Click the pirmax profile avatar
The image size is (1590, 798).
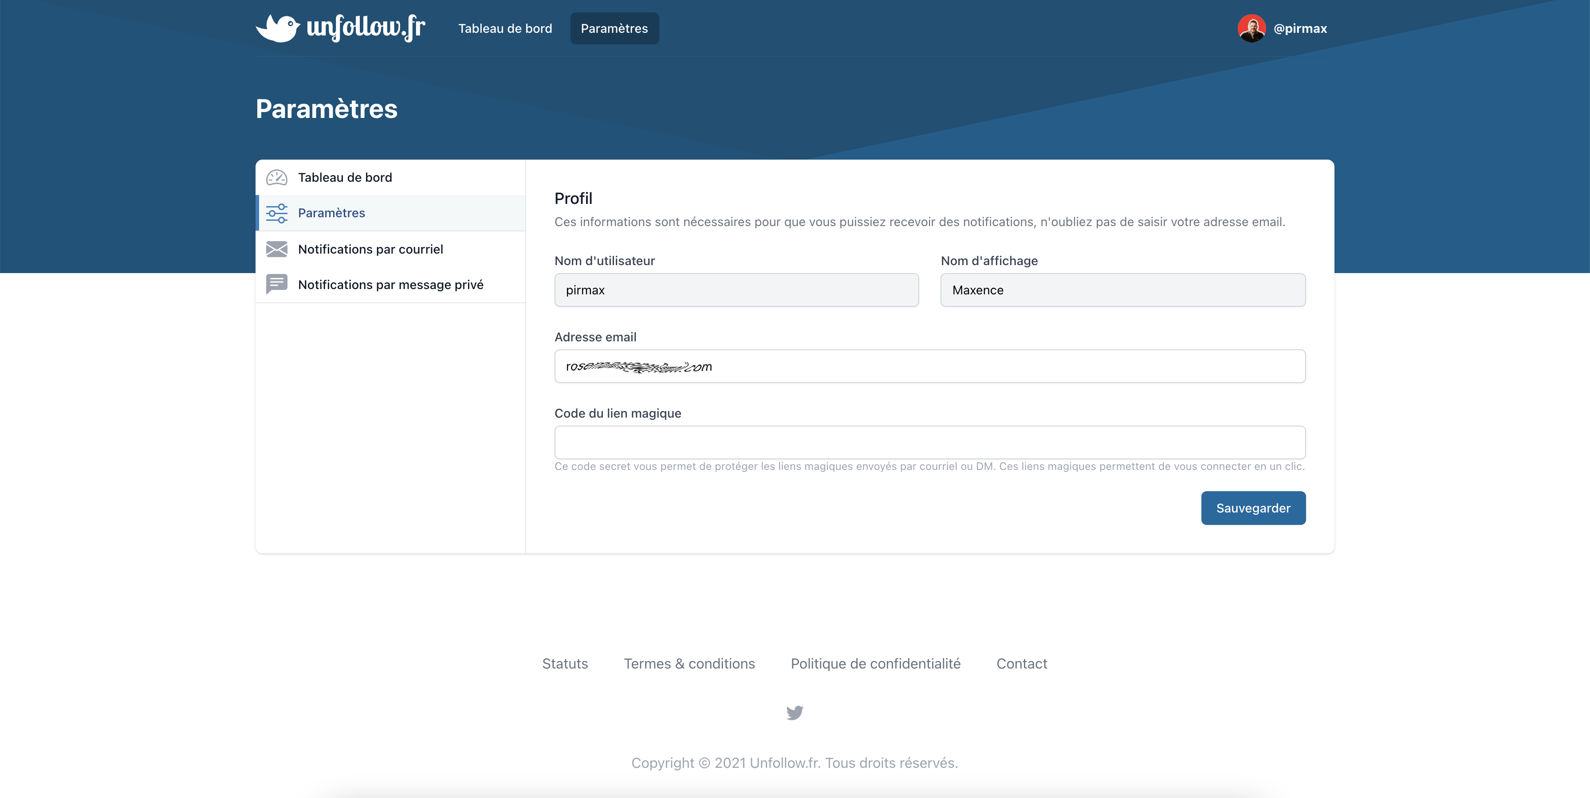[1251, 28]
